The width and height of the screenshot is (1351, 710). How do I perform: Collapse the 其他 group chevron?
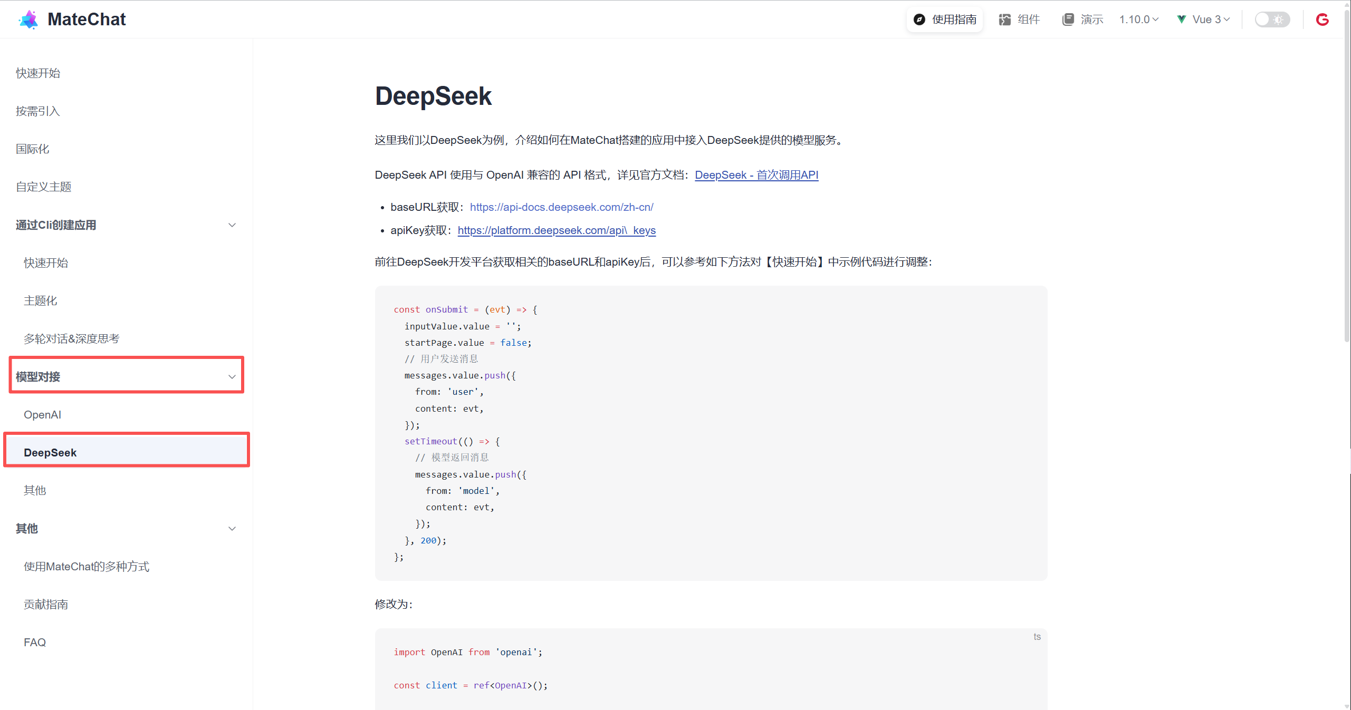click(x=232, y=529)
